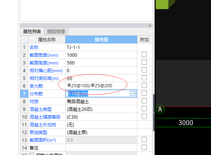The height and width of the screenshot is (155, 211).
Task: Tick the 附加 checkbox for 受力筋
Action: coord(144,85)
